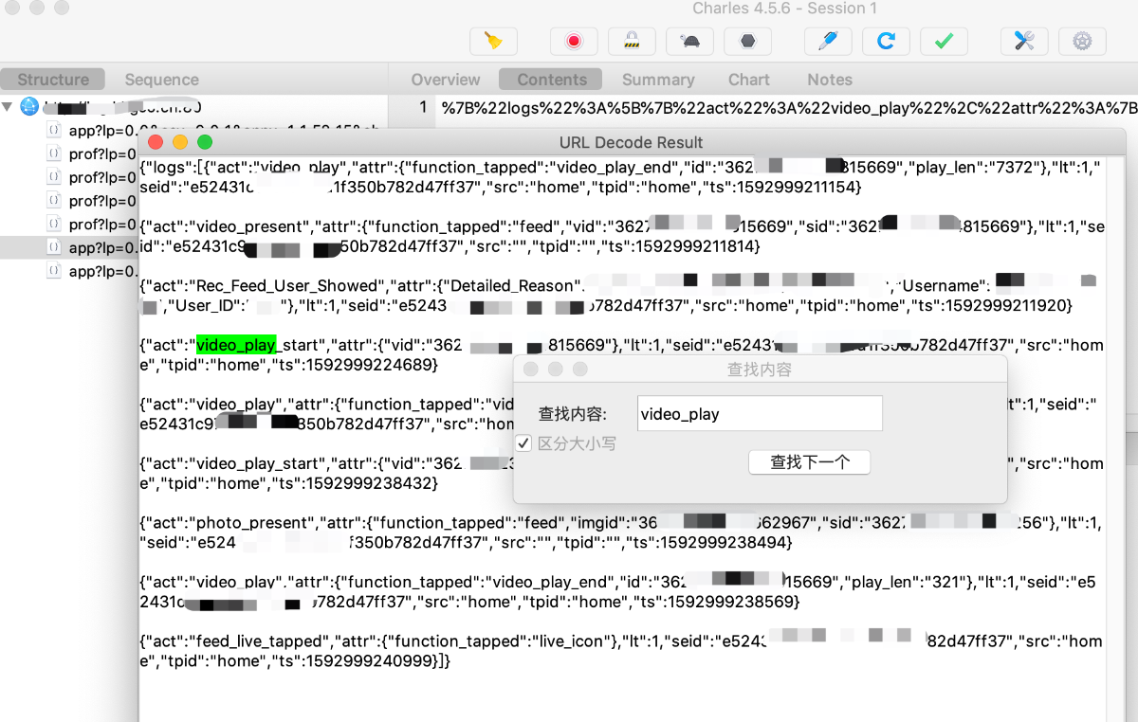This screenshot has width=1138, height=722.
Task: Toggle the red Record button
Action: pos(574,42)
